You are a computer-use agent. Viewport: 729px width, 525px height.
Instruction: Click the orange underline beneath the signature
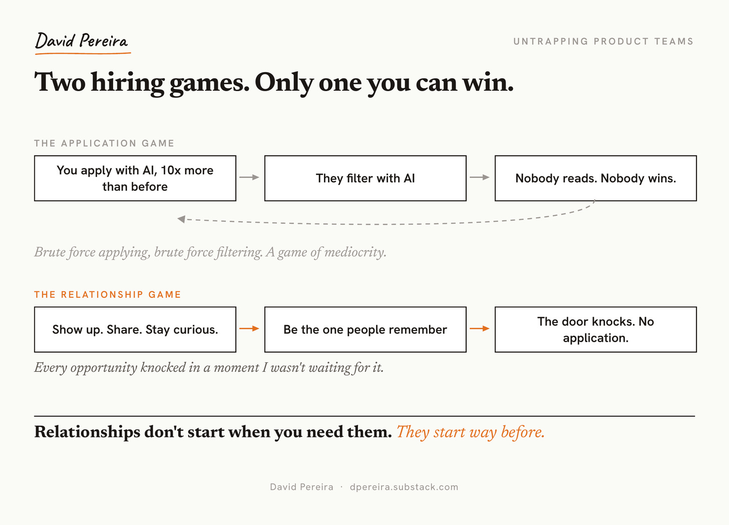(83, 53)
